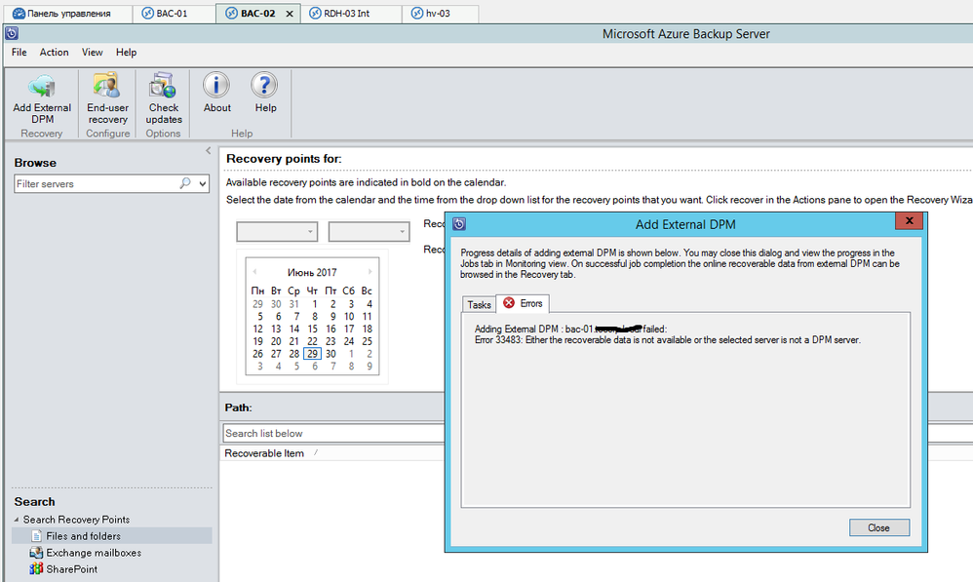Viewport: 973px width, 582px height.
Task: Collapse the Browse pane with arrow
Action: pyautogui.click(x=208, y=150)
